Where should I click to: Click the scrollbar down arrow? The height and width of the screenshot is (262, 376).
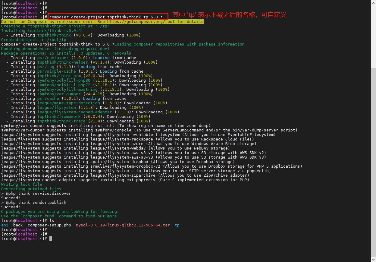click(373, 259)
